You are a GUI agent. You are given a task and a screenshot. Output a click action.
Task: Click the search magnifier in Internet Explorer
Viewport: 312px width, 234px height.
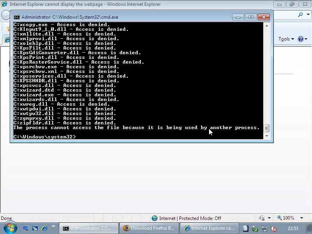300,14
